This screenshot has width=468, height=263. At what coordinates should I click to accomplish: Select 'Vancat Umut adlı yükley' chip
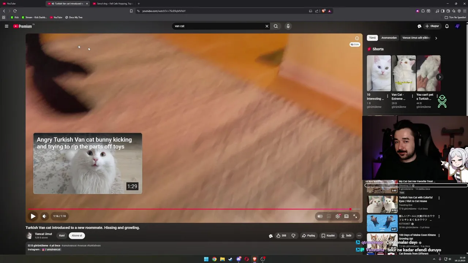tap(416, 38)
